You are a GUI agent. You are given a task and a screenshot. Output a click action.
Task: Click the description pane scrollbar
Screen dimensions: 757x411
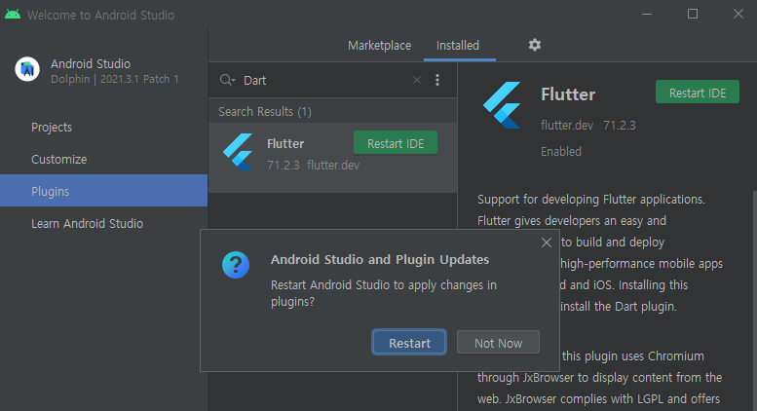tap(754, 299)
